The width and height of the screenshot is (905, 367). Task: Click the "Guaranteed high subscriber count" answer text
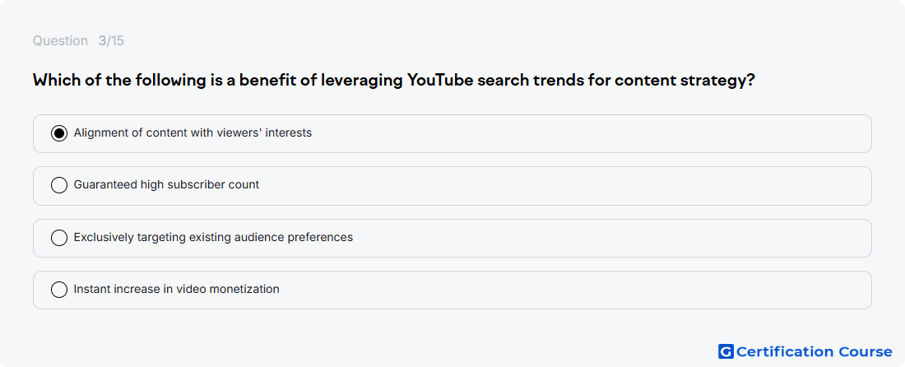pos(166,184)
